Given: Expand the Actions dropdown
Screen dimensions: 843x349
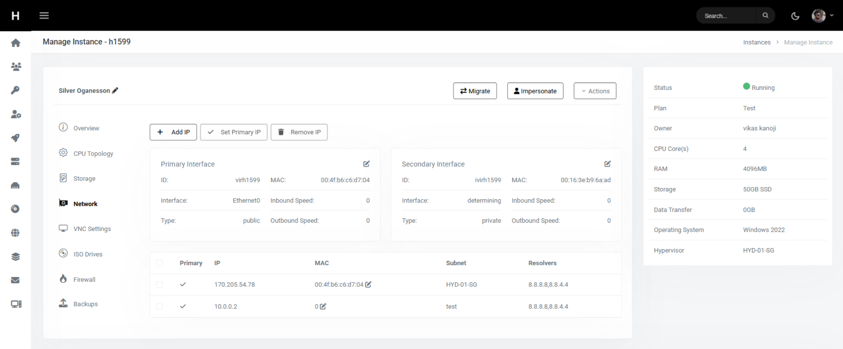Looking at the screenshot, I should tap(595, 91).
